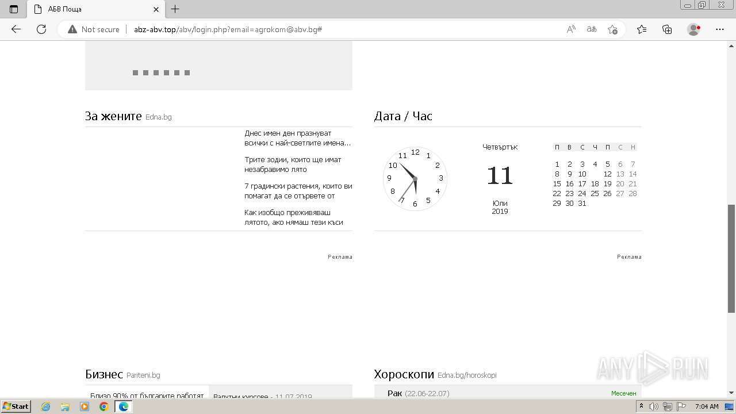Open Settings and more ellipsis menu
This screenshot has width=736, height=414.
click(720, 29)
